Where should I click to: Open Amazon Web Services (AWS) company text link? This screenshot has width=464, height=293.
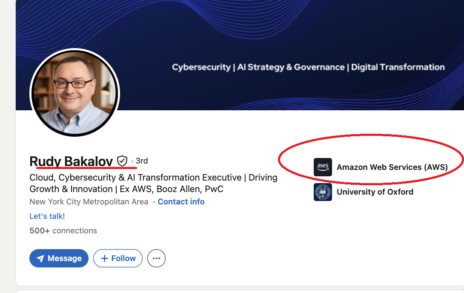coord(392,167)
